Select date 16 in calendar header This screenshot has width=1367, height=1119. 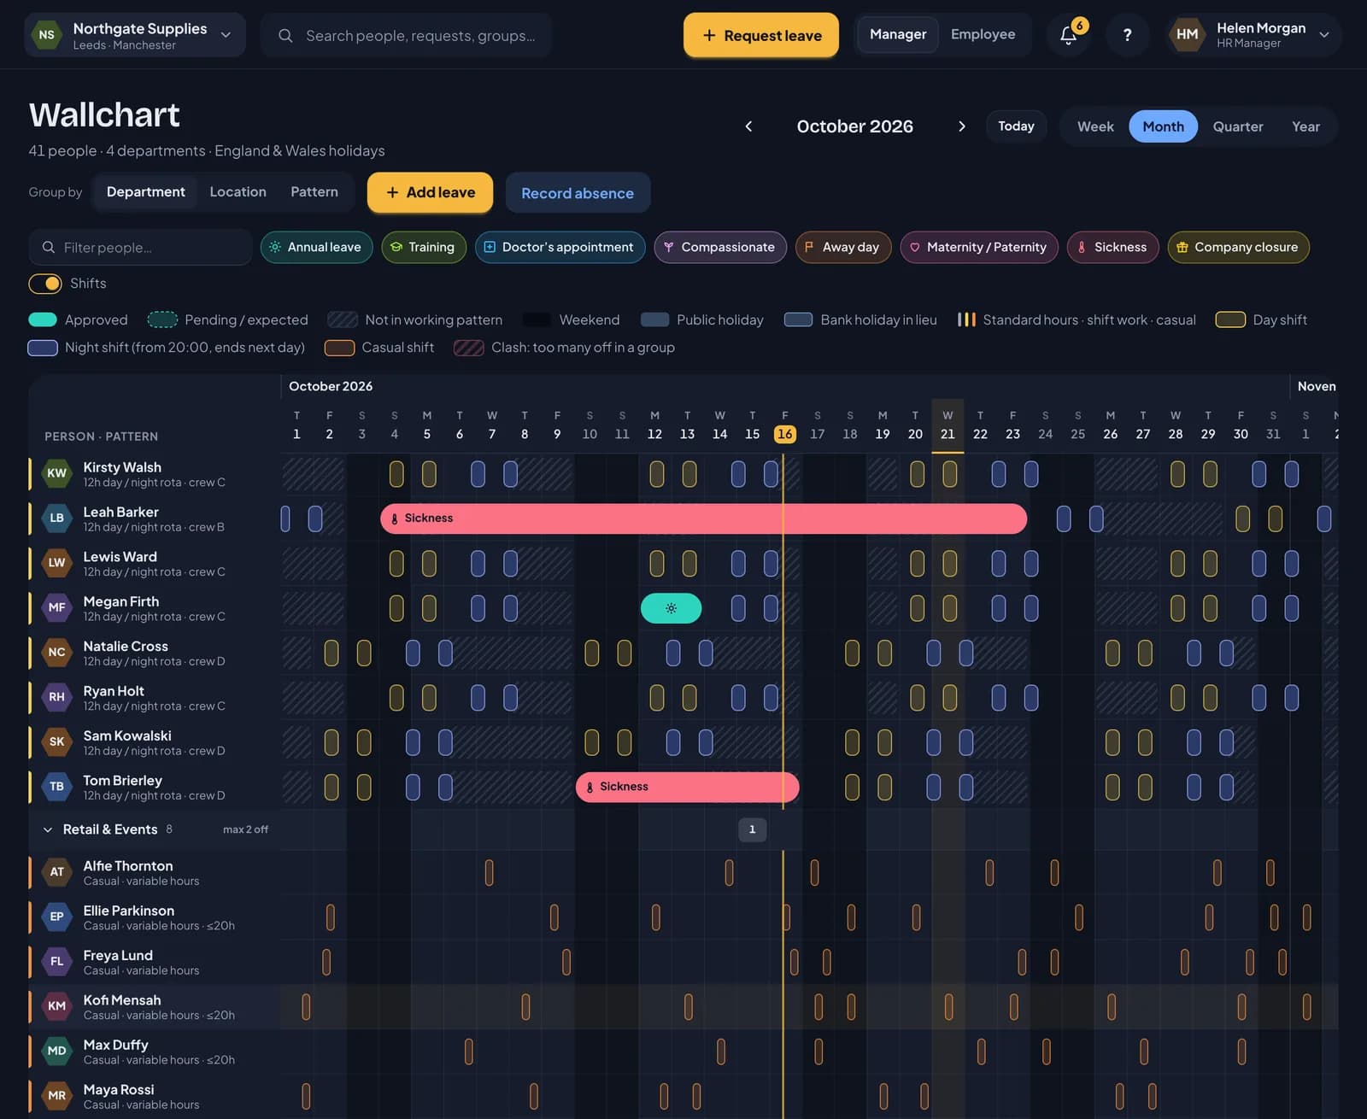tap(784, 434)
